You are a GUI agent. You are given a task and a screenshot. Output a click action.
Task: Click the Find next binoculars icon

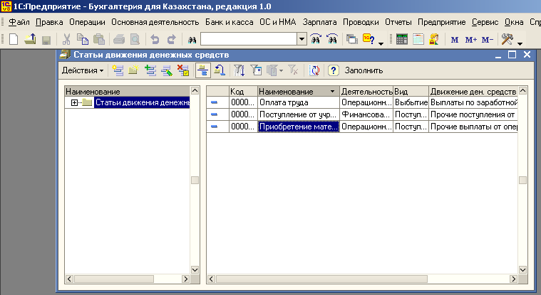coord(316,39)
